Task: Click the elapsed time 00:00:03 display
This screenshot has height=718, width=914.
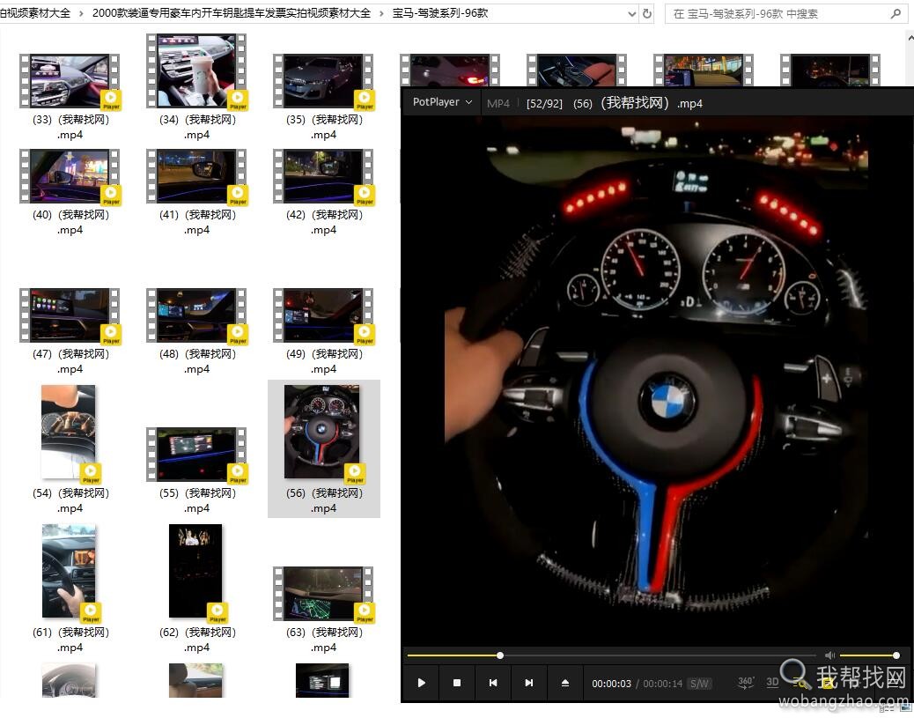Action: point(611,684)
